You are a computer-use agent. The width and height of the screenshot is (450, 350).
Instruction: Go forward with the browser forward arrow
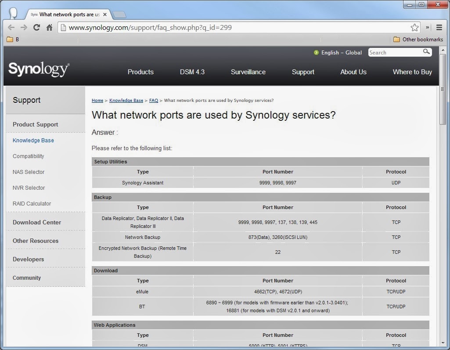(x=24, y=28)
